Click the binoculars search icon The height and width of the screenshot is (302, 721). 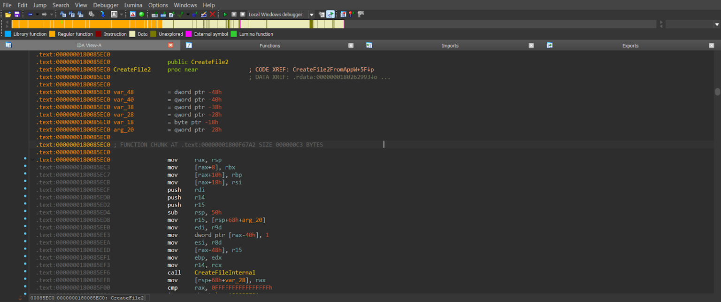pos(92,15)
